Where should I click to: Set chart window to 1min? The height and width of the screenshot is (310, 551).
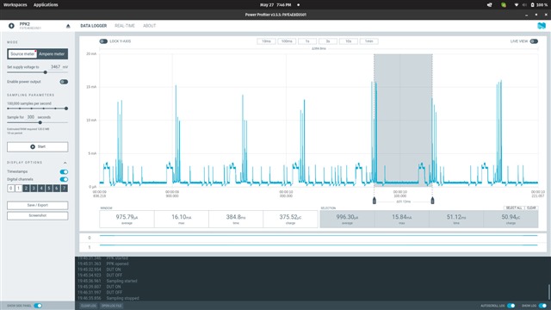(x=369, y=41)
